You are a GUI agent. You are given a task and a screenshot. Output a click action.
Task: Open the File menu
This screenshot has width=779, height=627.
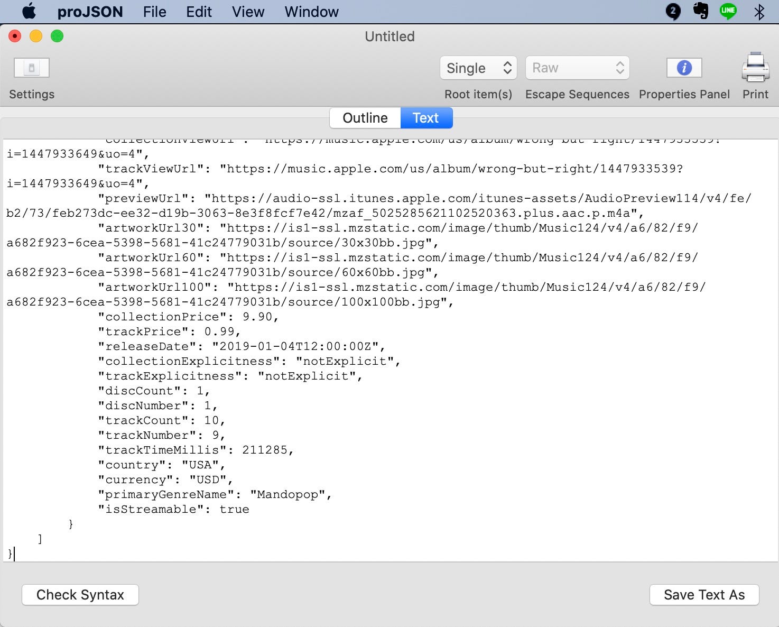(x=154, y=12)
